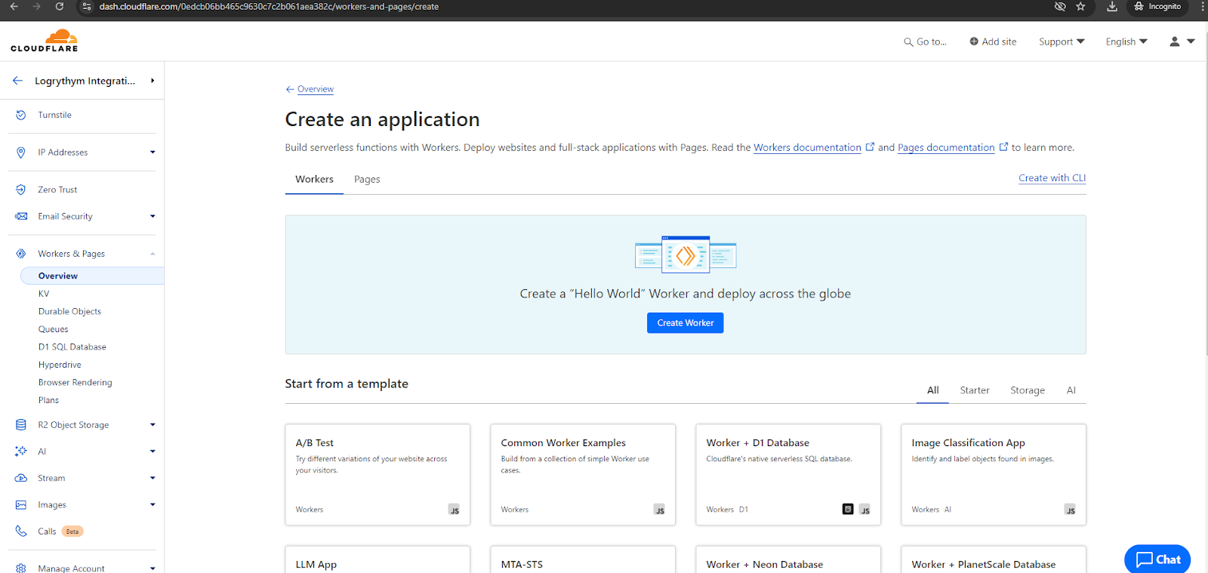Screen dimensions: 1208x573
Task: Open the user account profile icon
Action: (1174, 42)
